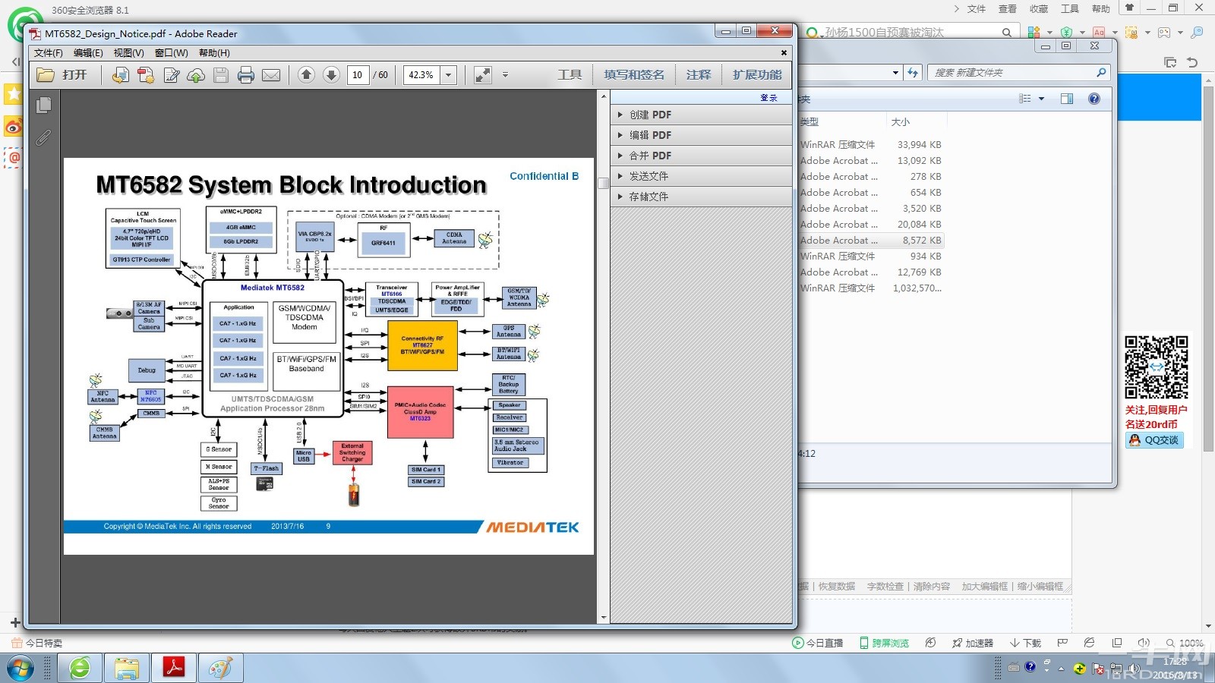Go to next page with down arrow
The image size is (1215, 683).
point(331,74)
